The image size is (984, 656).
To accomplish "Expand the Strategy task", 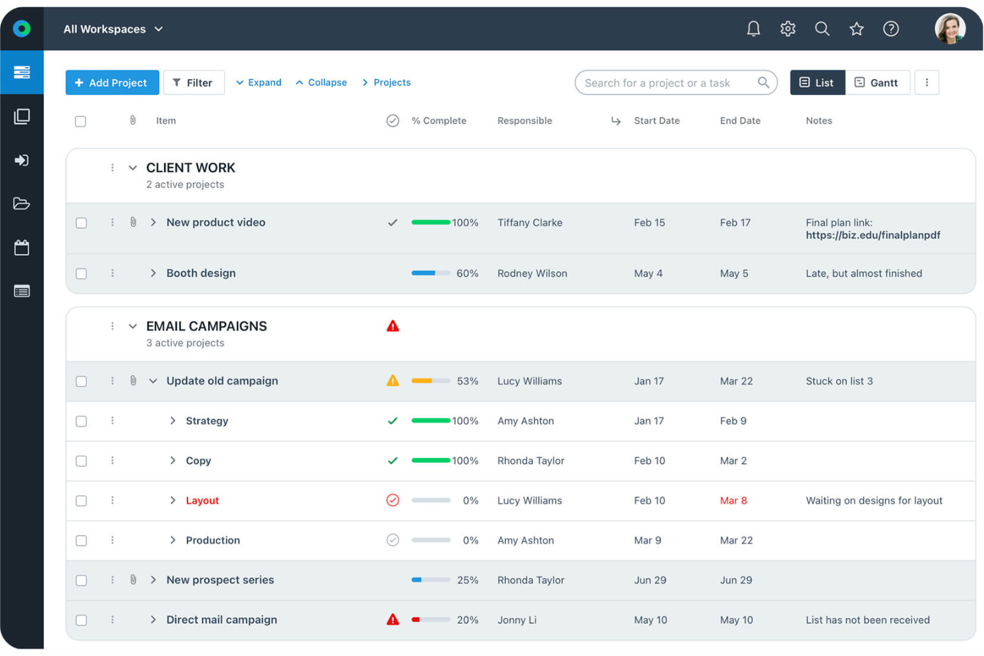I will (x=172, y=421).
